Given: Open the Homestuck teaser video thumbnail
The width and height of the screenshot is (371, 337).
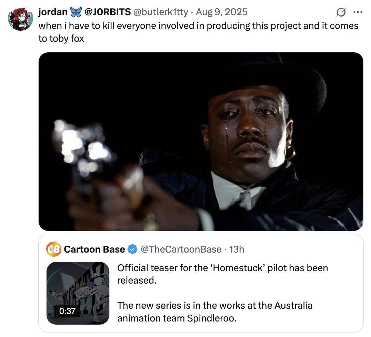Looking at the screenshot, I should click(x=78, y=293).
